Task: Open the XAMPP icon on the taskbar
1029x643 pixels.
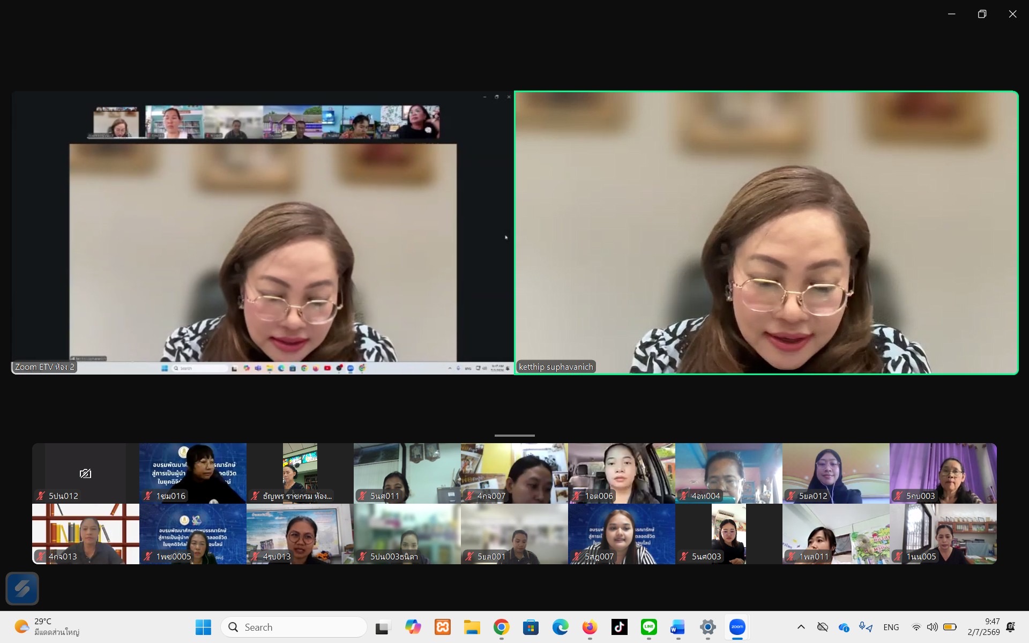Action: click(442, 627)
